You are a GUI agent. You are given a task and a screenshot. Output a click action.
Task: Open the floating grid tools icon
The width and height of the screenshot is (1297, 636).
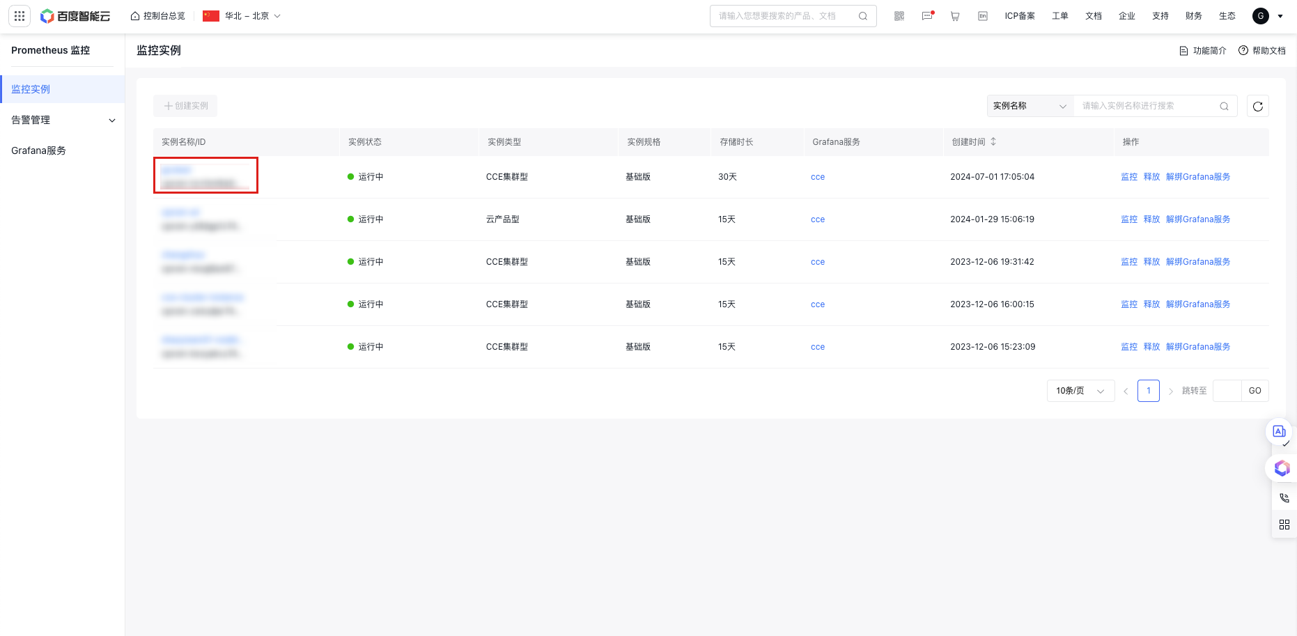click(1284, 525)
